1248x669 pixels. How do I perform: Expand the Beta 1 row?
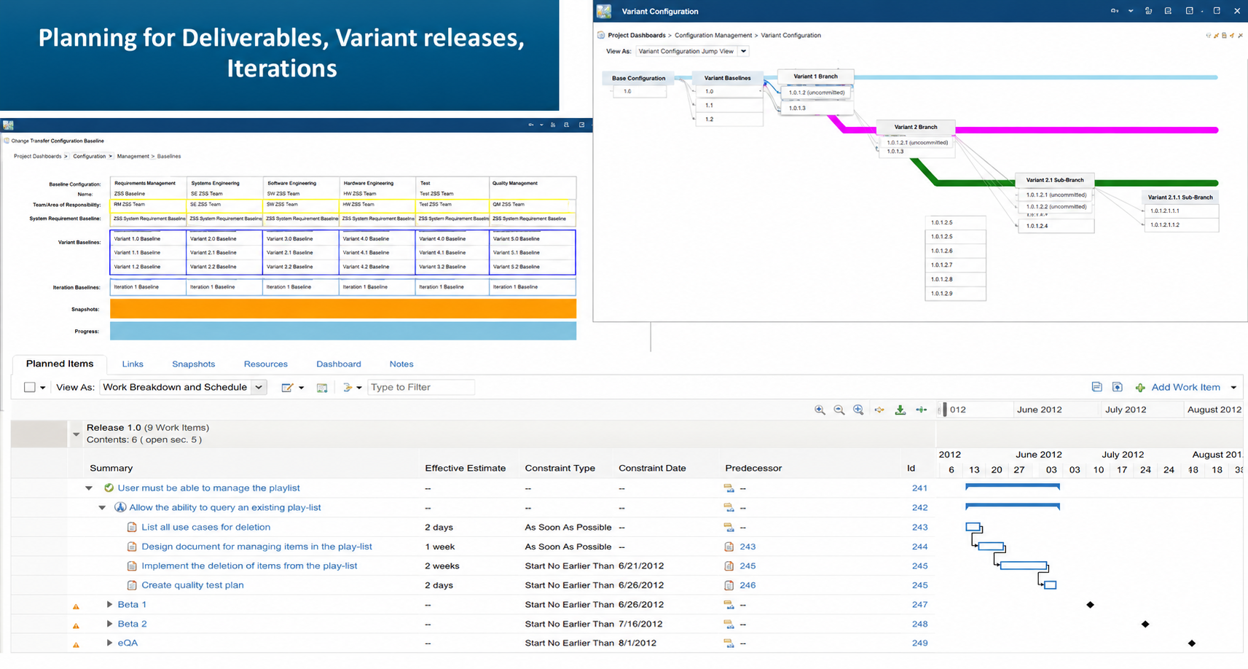(109, 604)
